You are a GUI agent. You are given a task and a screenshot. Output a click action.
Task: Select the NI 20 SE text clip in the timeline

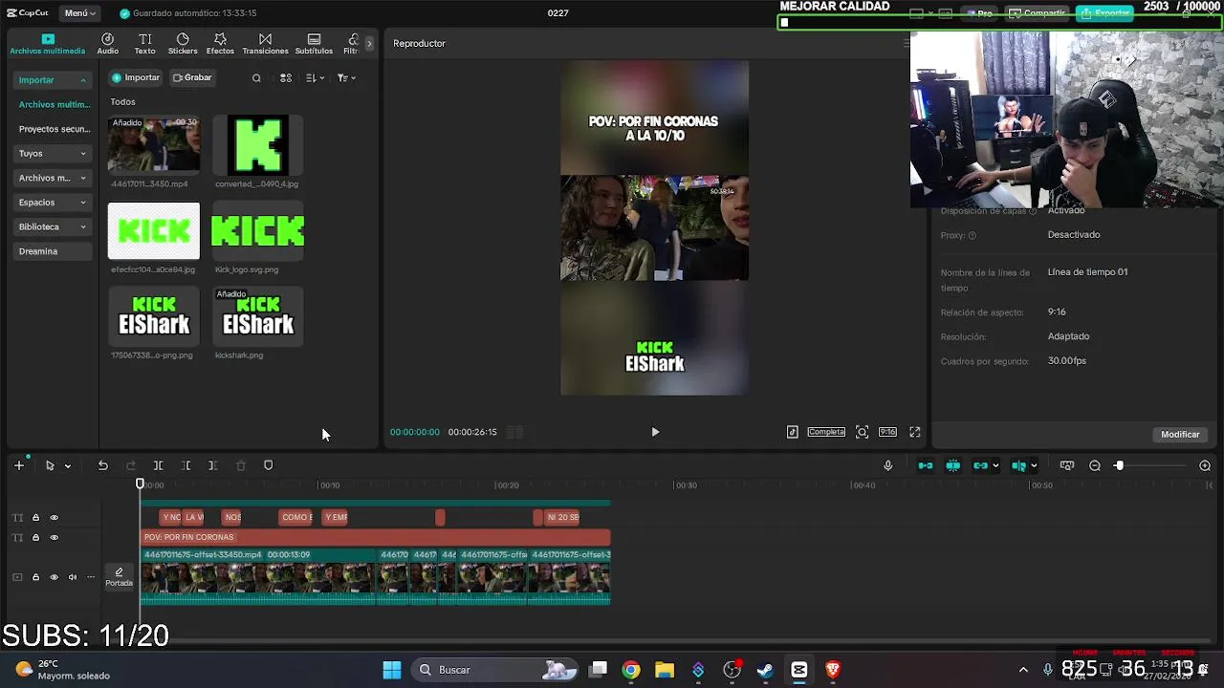tap(561, 517)
